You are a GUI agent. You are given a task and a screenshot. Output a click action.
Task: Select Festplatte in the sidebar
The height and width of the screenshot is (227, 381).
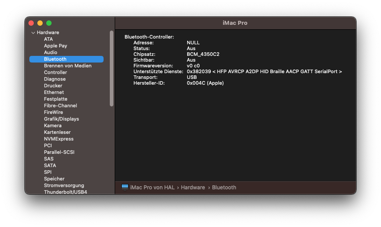(x=56, y=99)
